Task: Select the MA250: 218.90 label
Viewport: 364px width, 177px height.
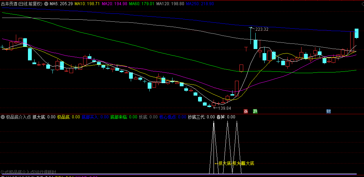Action: pos(200,4)
